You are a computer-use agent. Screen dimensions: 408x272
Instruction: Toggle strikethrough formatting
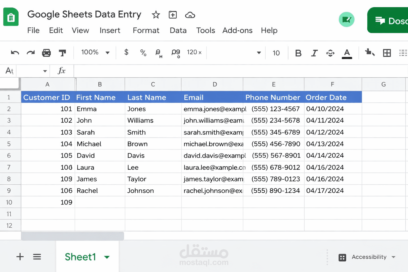tap(330, 53)
